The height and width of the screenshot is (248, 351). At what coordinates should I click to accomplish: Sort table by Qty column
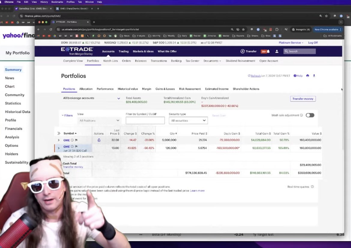click(x=173, y=134)
